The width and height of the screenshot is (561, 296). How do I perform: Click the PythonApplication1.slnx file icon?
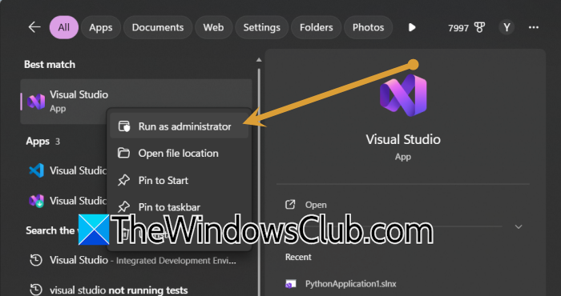(290, 284)
